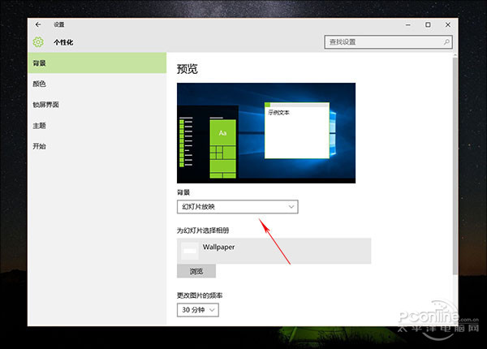Viewport: 487px width, 349px height.
Task: Minimize the settings window
Action: pyautogui.click(x=408, y=24)
